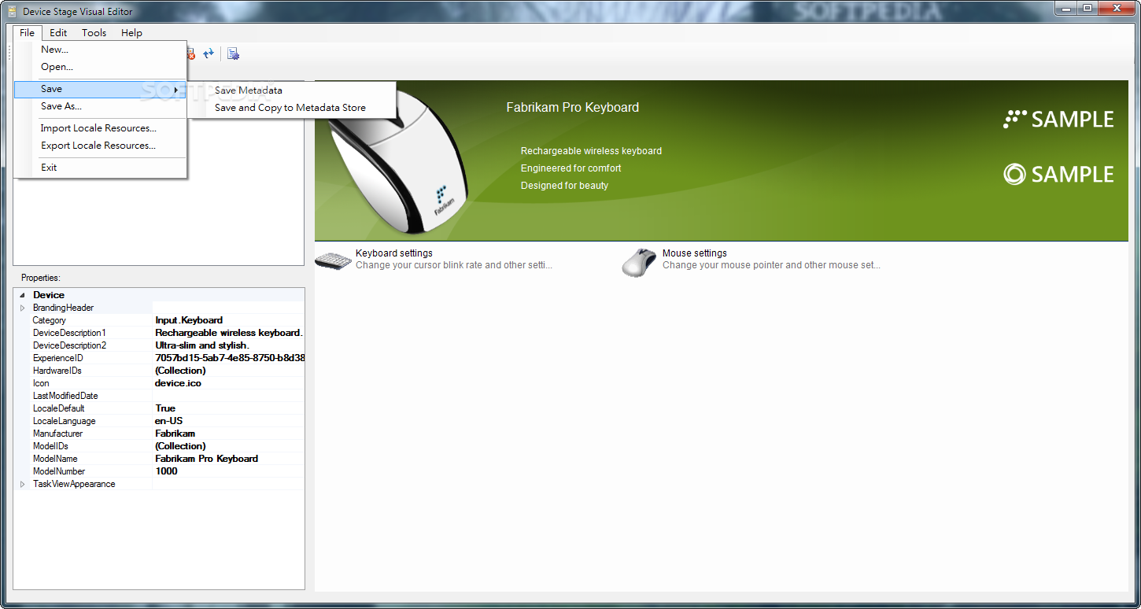Click 'Change your cursor blink rate' description

click(454, 265)
